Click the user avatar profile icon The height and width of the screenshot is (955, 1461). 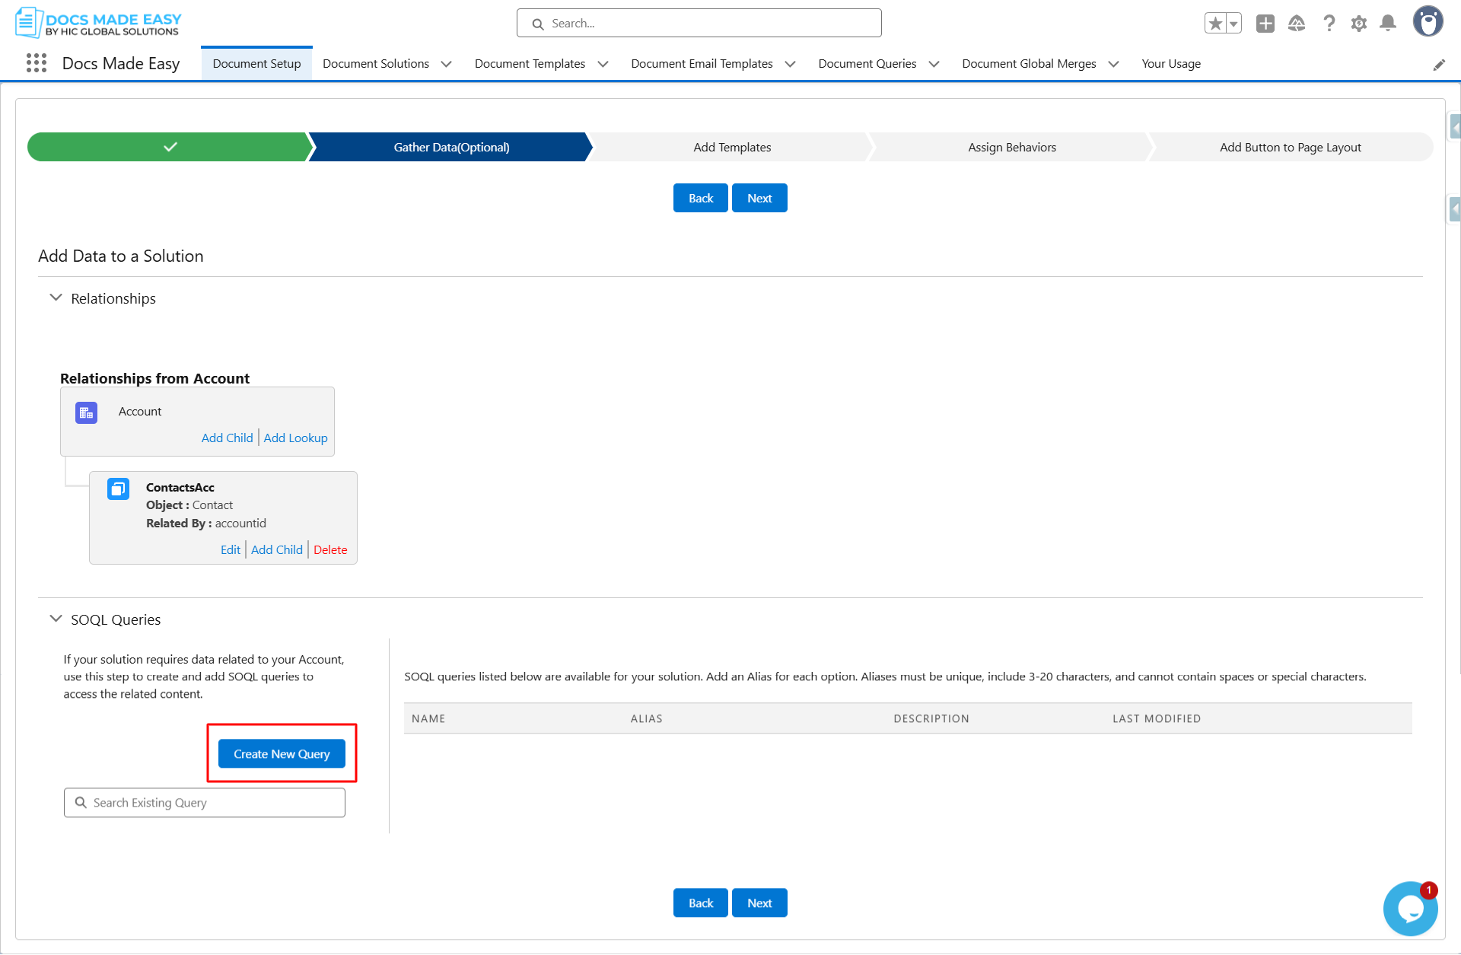[1428, 22]
